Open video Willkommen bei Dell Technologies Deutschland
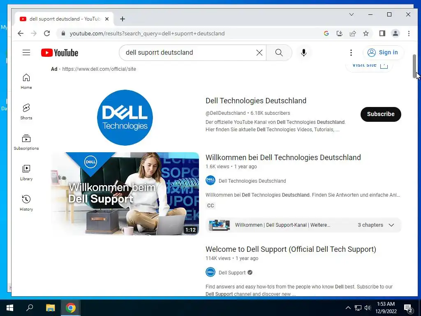 283,158
